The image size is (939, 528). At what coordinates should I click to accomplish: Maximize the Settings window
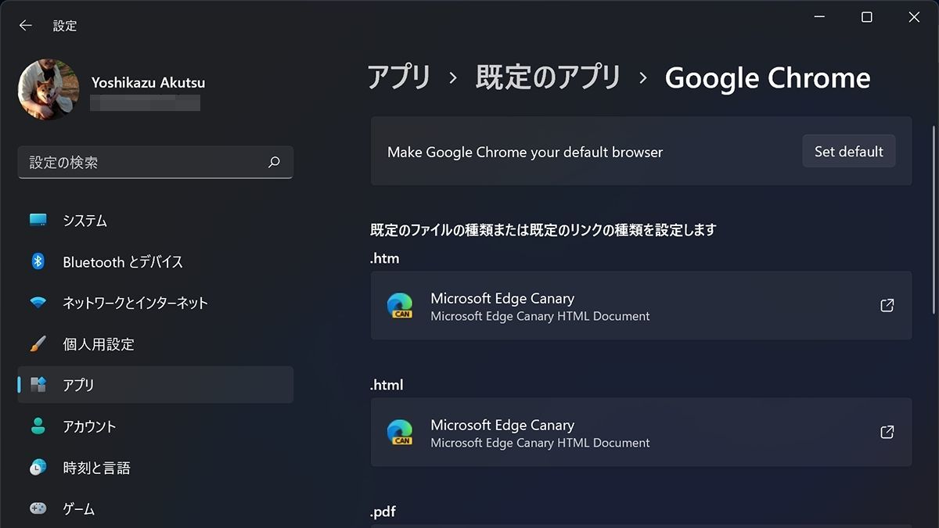click(866, 17)
